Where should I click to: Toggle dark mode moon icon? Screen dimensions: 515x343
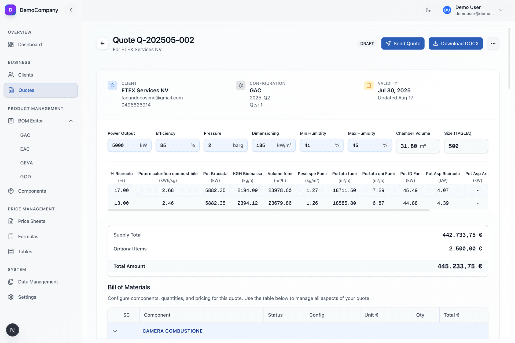click(x=428, y=10)
